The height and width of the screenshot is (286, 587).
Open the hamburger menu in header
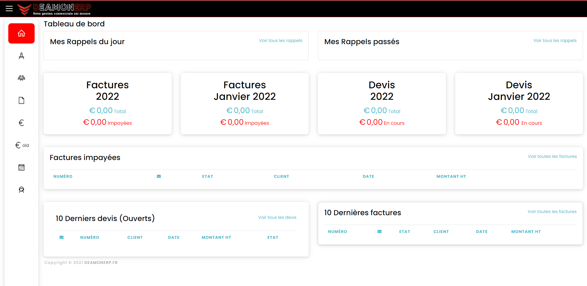[x=9, y=8]
